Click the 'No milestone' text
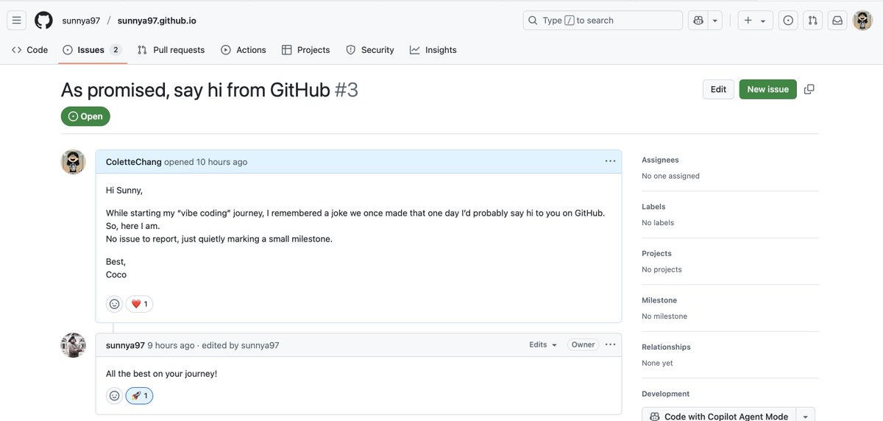This screenshot has width=883, height=421. pyautogui.click(x=664, y=316)
